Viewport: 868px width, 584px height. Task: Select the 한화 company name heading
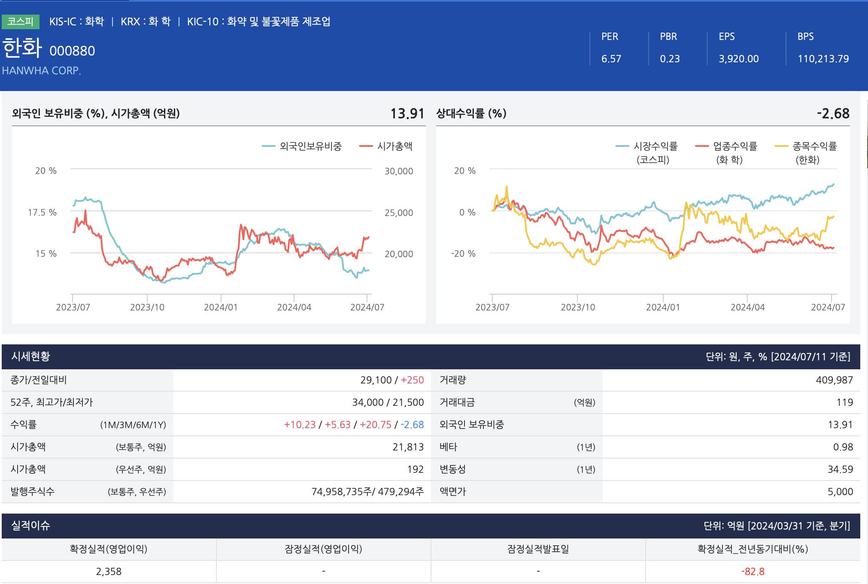(x=22, y=48)
